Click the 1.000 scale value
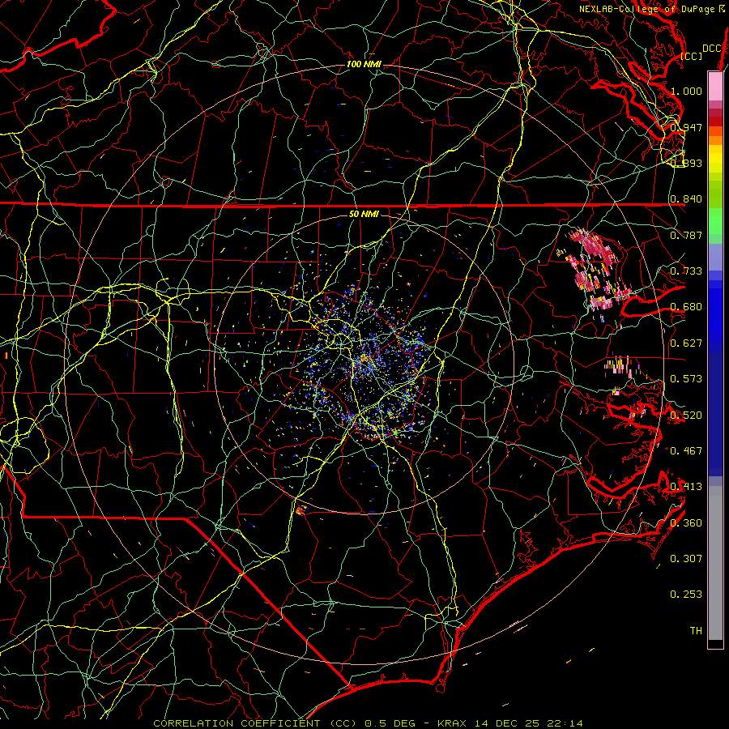 click(x=686, y=91)
